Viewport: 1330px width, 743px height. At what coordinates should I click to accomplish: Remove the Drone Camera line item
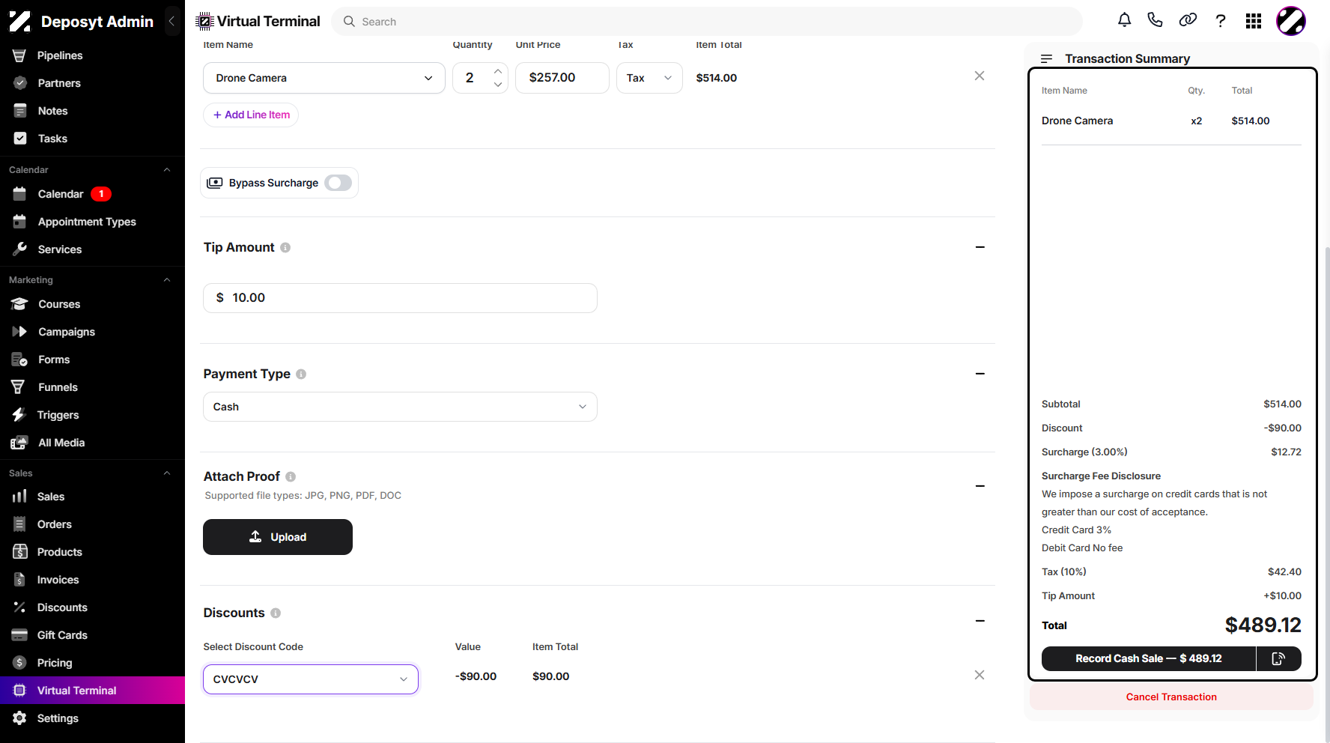coord(980,76)
